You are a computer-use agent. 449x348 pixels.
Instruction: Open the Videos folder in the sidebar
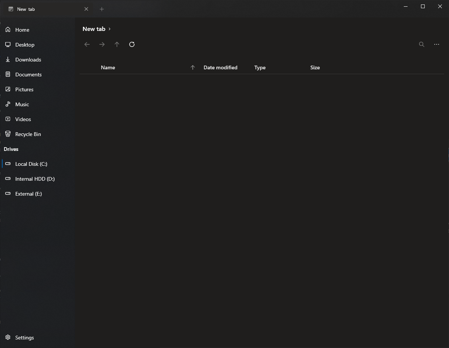tap(37, 119)
